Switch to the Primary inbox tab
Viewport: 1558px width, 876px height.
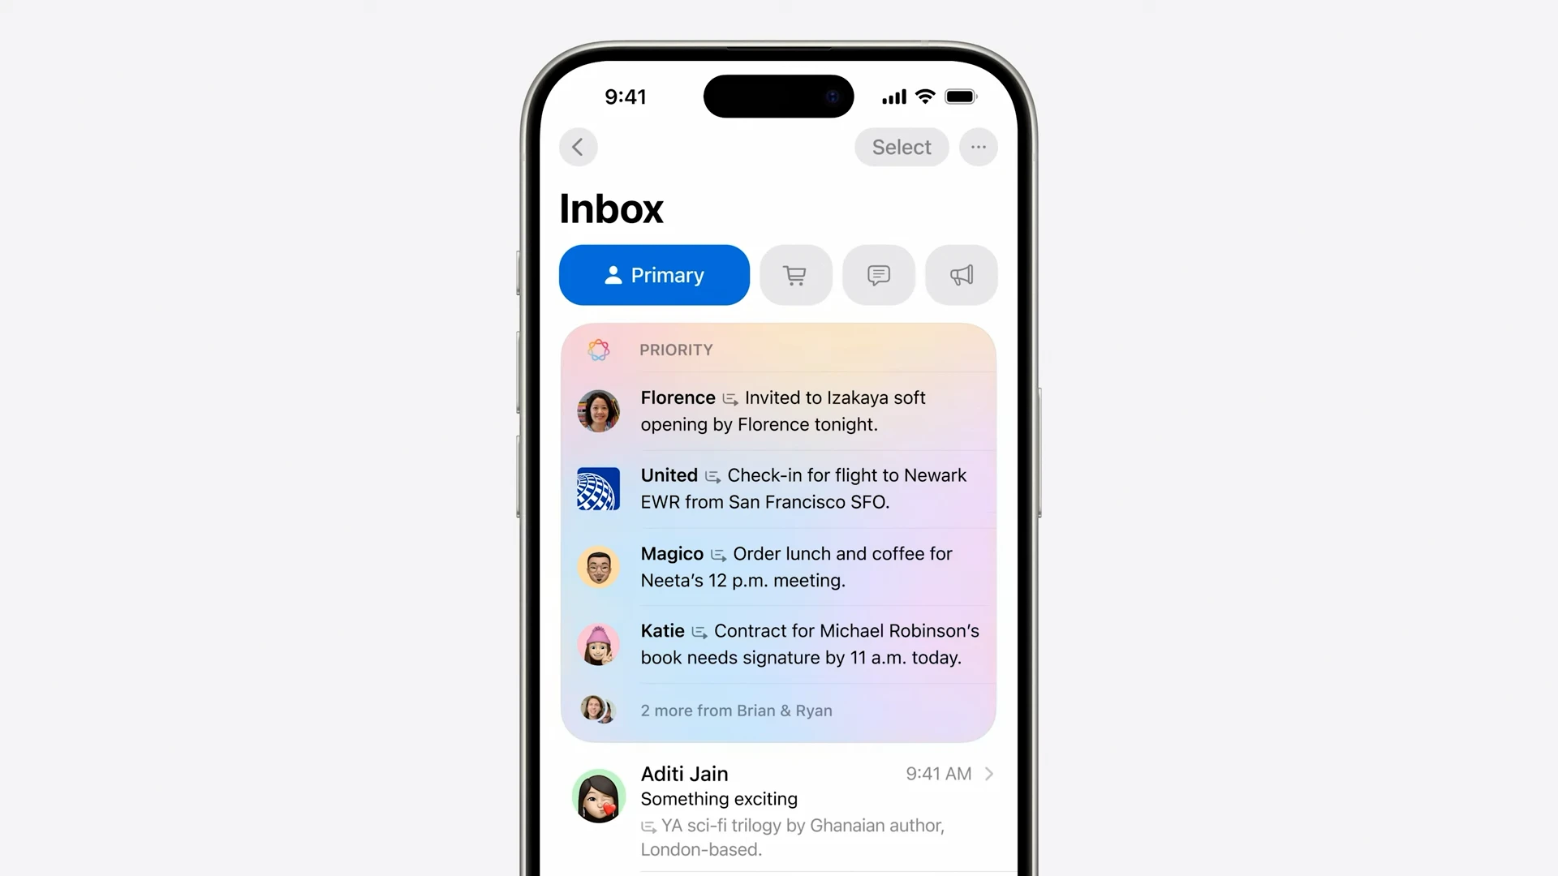pos(654,275)
